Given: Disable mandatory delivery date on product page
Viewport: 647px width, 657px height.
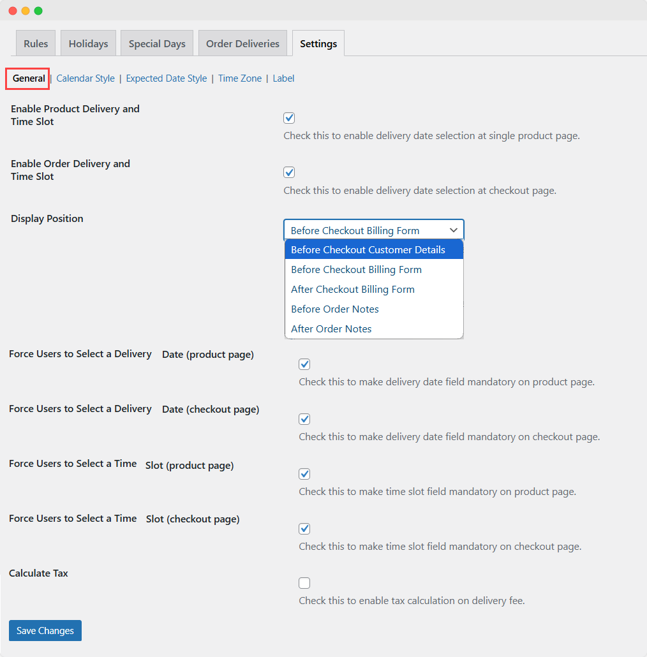Looking at the screenshot, I should 304,364.
